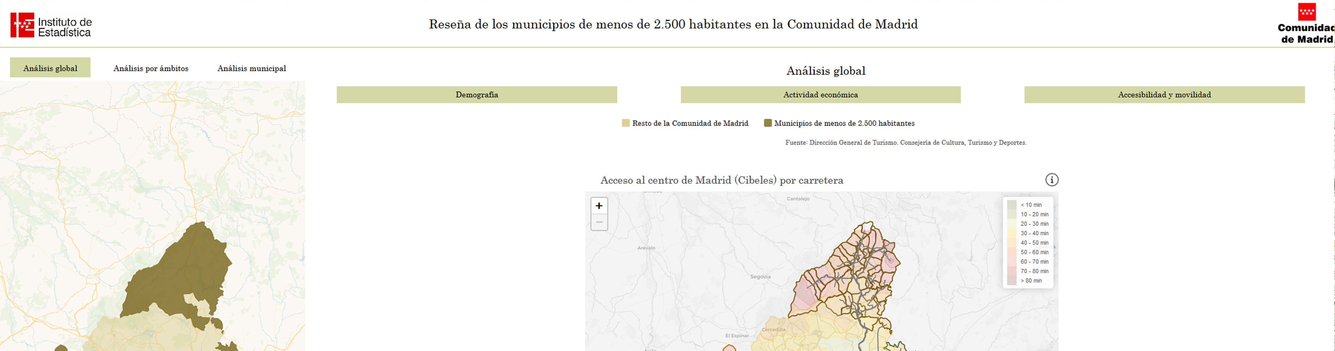Click the 20 - 30 min legend entry

pyautogui.click(x=1028, y=224)
